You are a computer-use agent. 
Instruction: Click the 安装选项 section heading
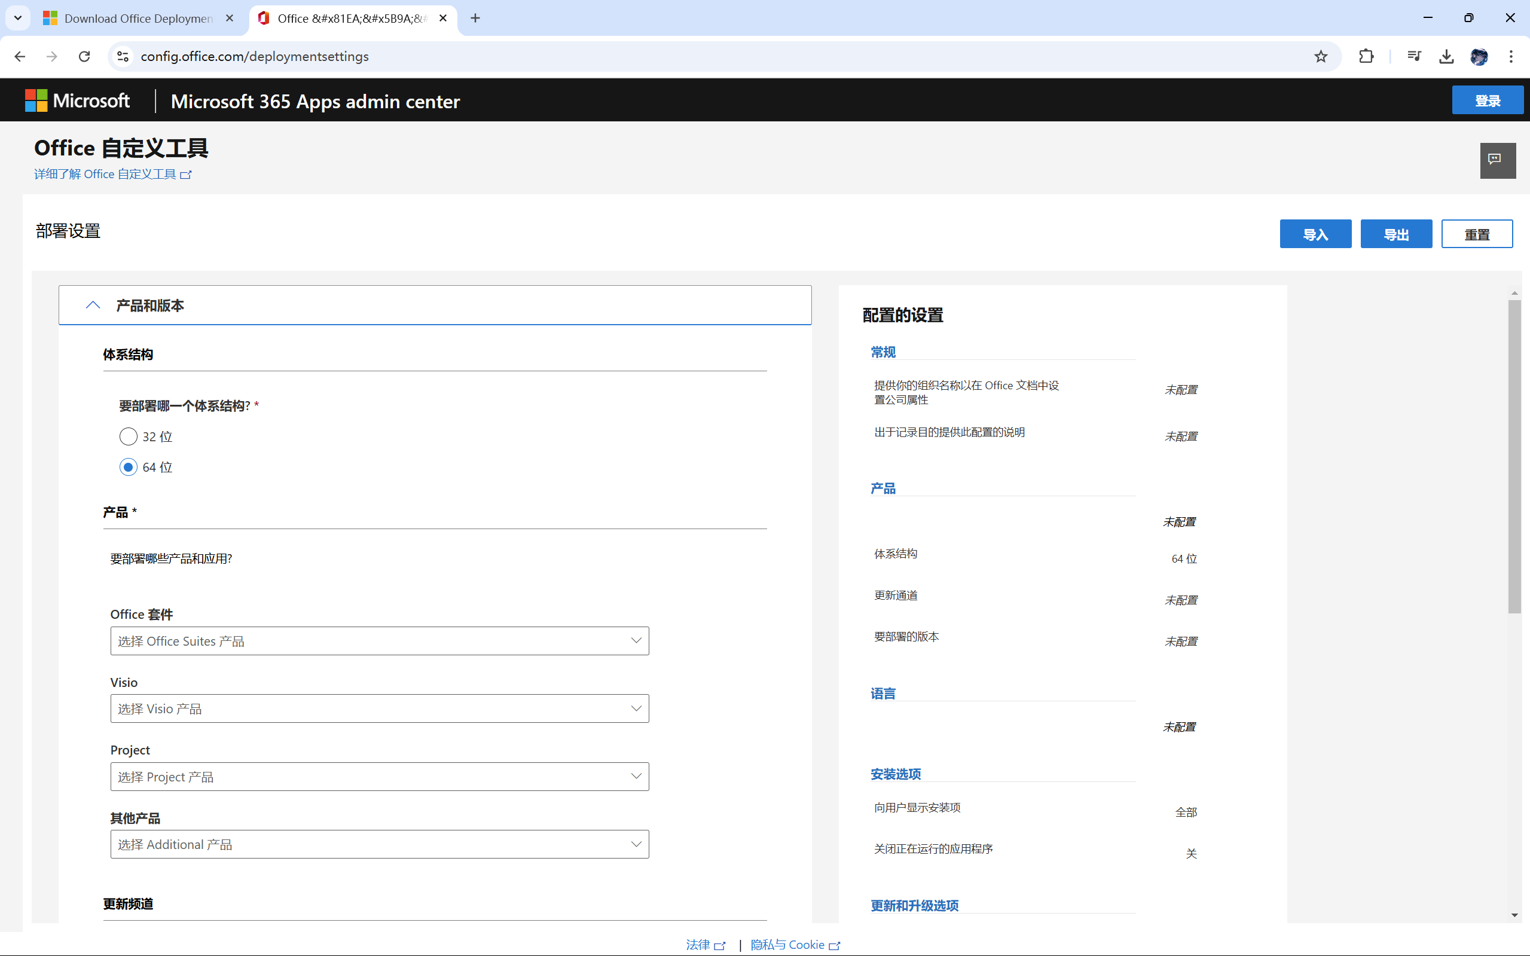click(895, 774)
